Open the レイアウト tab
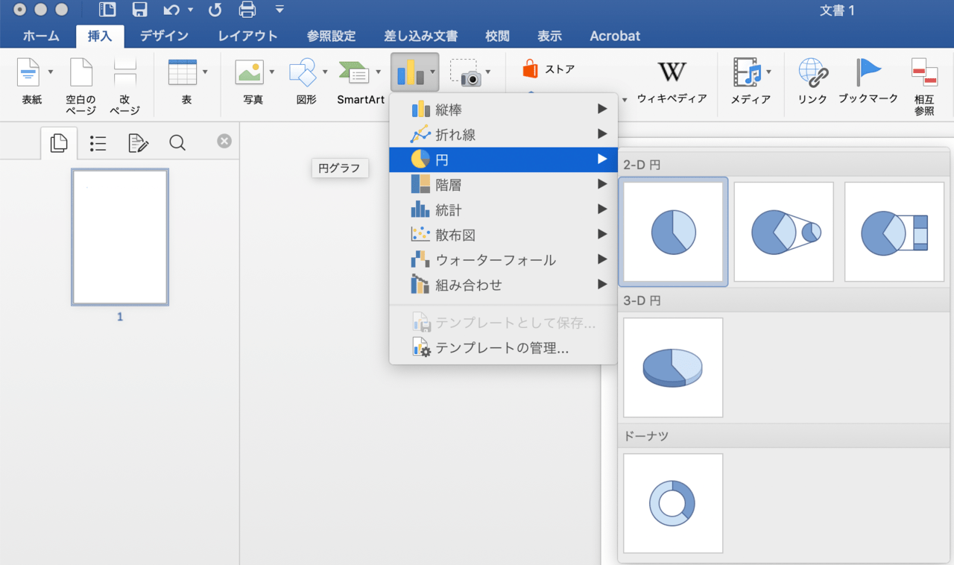This screenshot has width=954, height=565. click(247, 36)
